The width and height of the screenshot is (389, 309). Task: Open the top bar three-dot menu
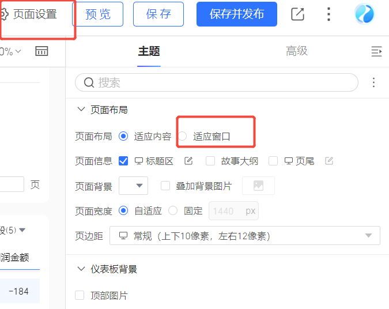click(328, 14)
